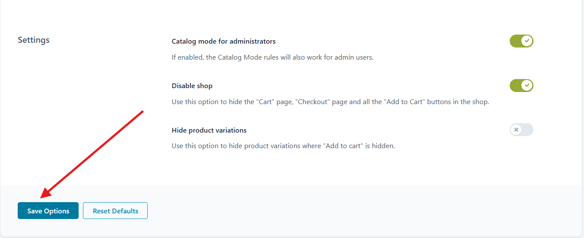The width and height of the screenshot is (584, 238).
Task: Click the Reset Defaults button
Action: pos(115,211)
